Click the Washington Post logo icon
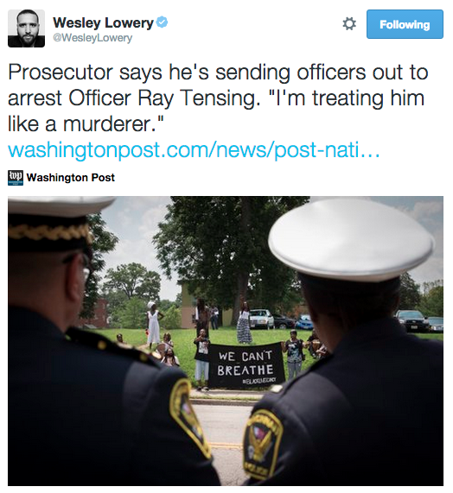 [16, 178]
